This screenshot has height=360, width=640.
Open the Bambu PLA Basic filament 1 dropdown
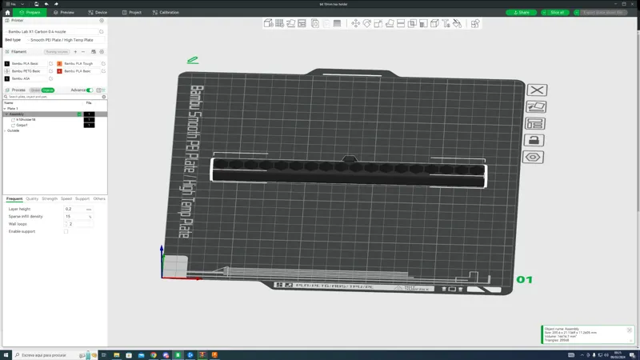point(29,64)
